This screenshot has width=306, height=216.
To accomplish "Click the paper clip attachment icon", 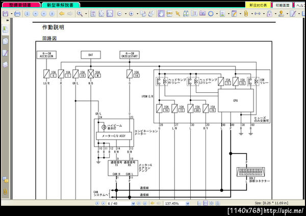I will [246, 14].
